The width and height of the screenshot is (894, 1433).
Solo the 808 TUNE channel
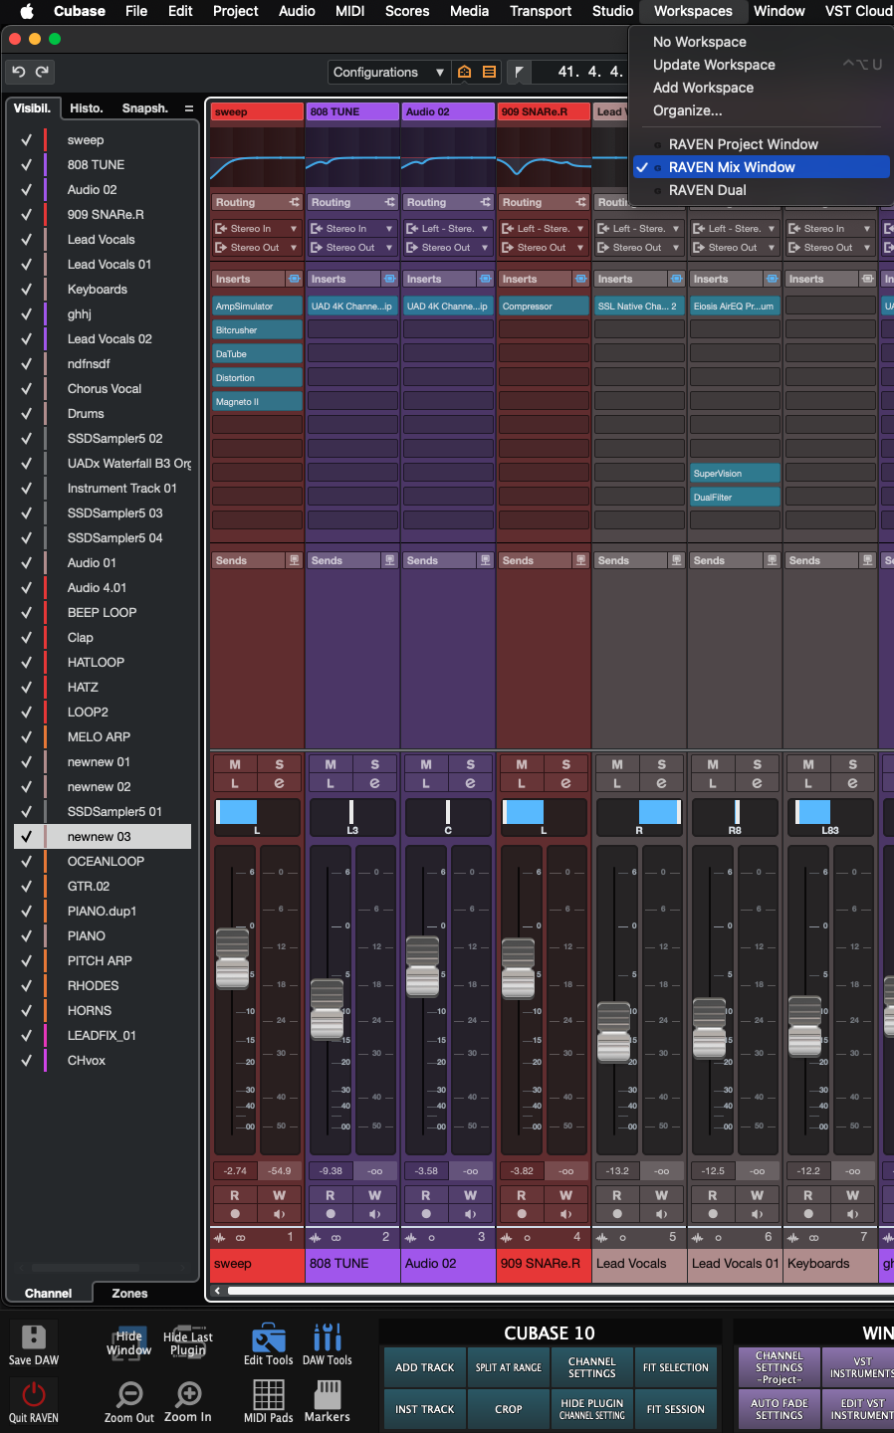point(375,764)
